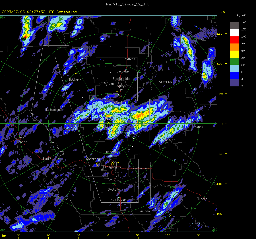Screen dimensions: 256x239
Task: Click the dark purple 4 legend swatch
Action: tap(234, 82)
